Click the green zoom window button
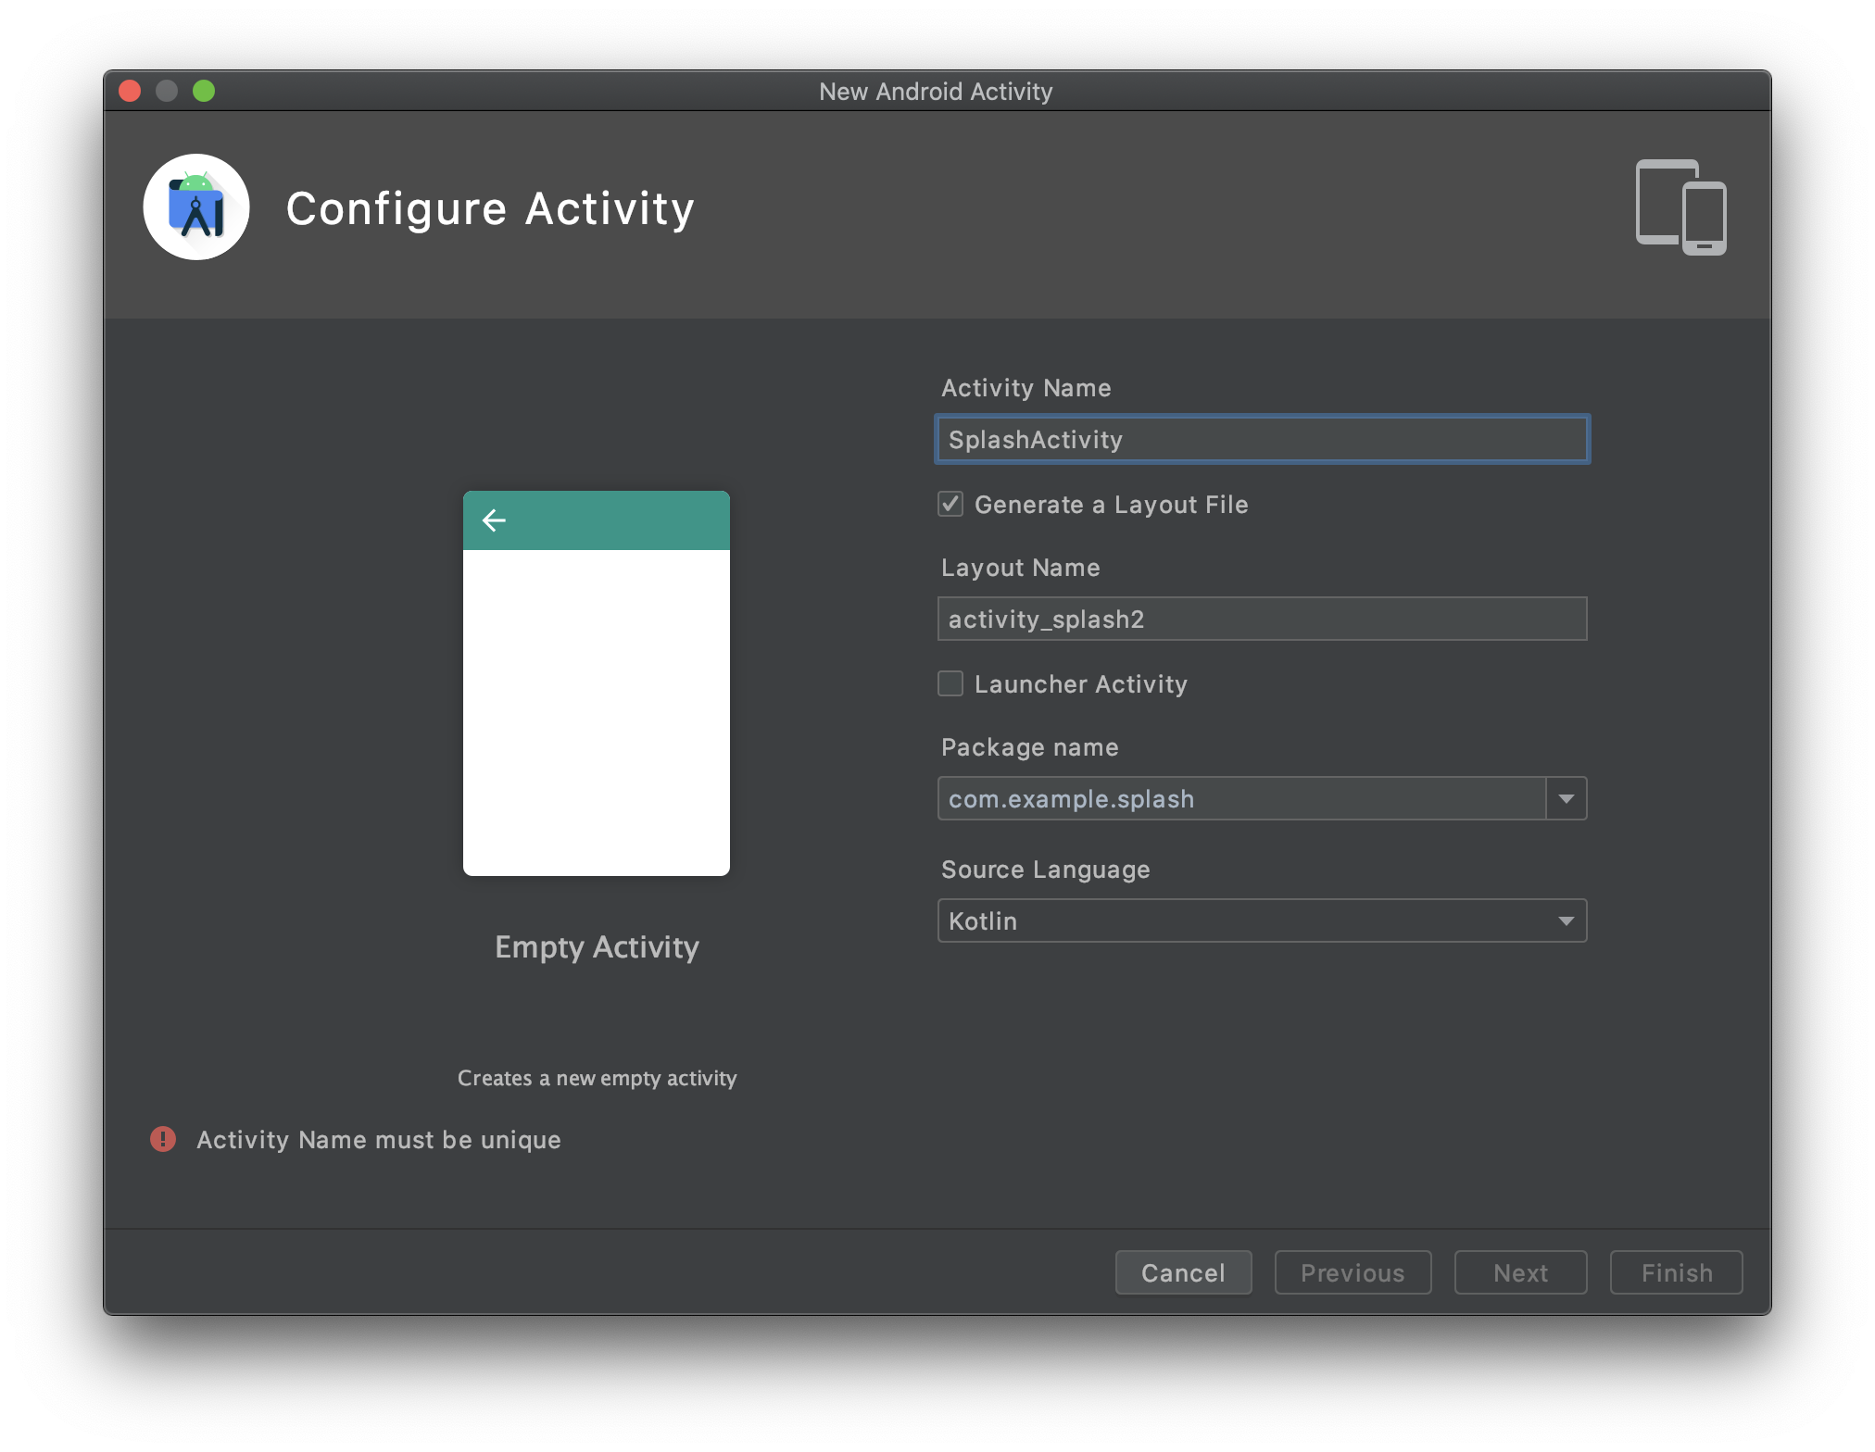Viewport: 1875px width, 1452px height. (x=204, y=91)
